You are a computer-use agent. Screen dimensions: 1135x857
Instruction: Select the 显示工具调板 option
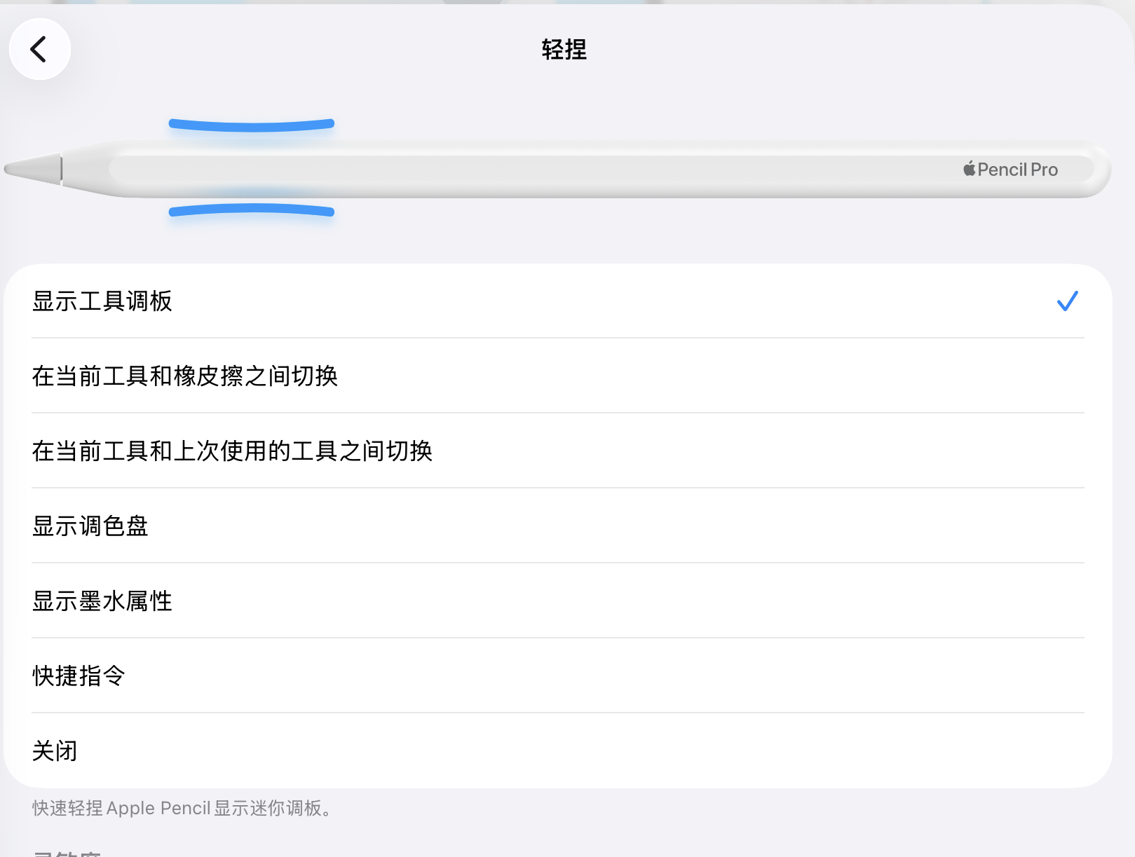pos(102,301)
